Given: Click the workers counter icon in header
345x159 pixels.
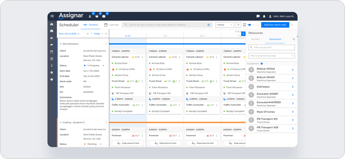Looking at the screenshot, I should pyautogui.click(x=90, y=16).
